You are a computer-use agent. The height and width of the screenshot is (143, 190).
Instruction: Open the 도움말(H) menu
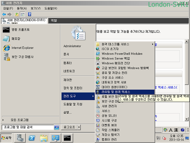click(51, 8)
